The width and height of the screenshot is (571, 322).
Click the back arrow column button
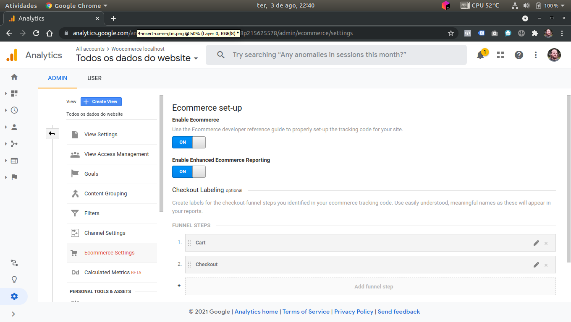click(52, 134)
